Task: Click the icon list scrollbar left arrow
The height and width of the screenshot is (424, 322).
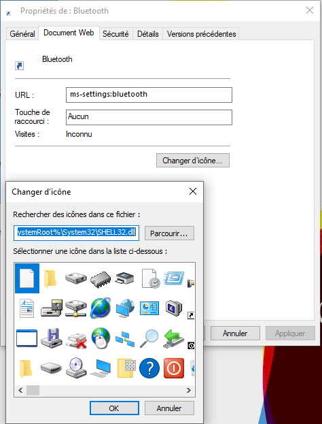Action: (x=20, y=390)
